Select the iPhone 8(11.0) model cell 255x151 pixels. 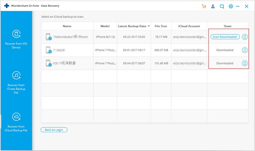coord(106,37)
